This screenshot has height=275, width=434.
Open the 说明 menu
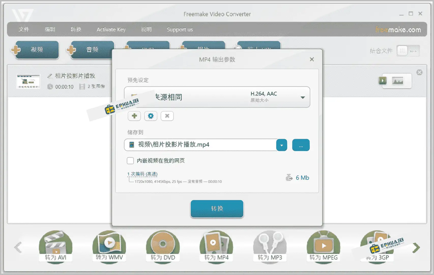(146, 29)
